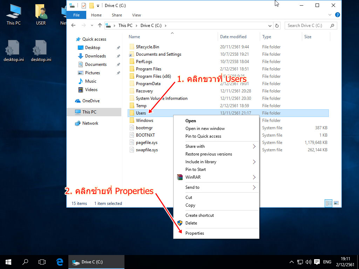The width and height of the screenshot is (359, 269).
Task: Switch to large icons view button
Action: click(x=336, y=203)
